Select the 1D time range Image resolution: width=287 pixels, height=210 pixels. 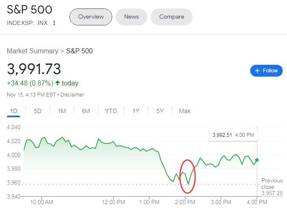(14, 111)
